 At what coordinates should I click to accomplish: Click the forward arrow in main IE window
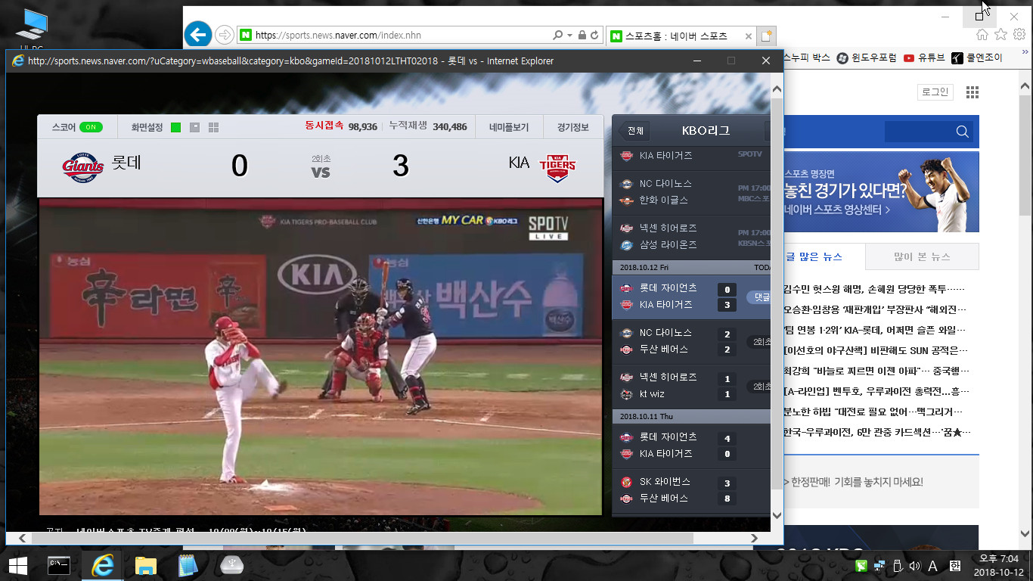pyautogui.click(x=225, y=35)
